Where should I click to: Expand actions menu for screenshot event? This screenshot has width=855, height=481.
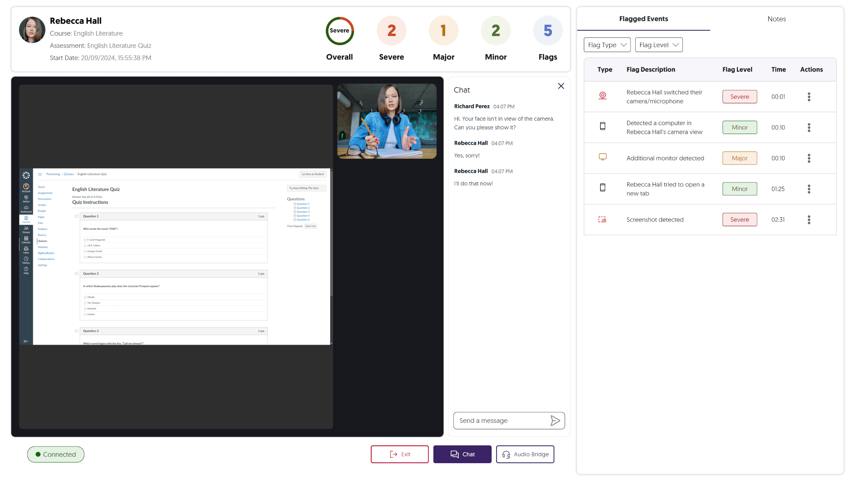tap(809, 219)
